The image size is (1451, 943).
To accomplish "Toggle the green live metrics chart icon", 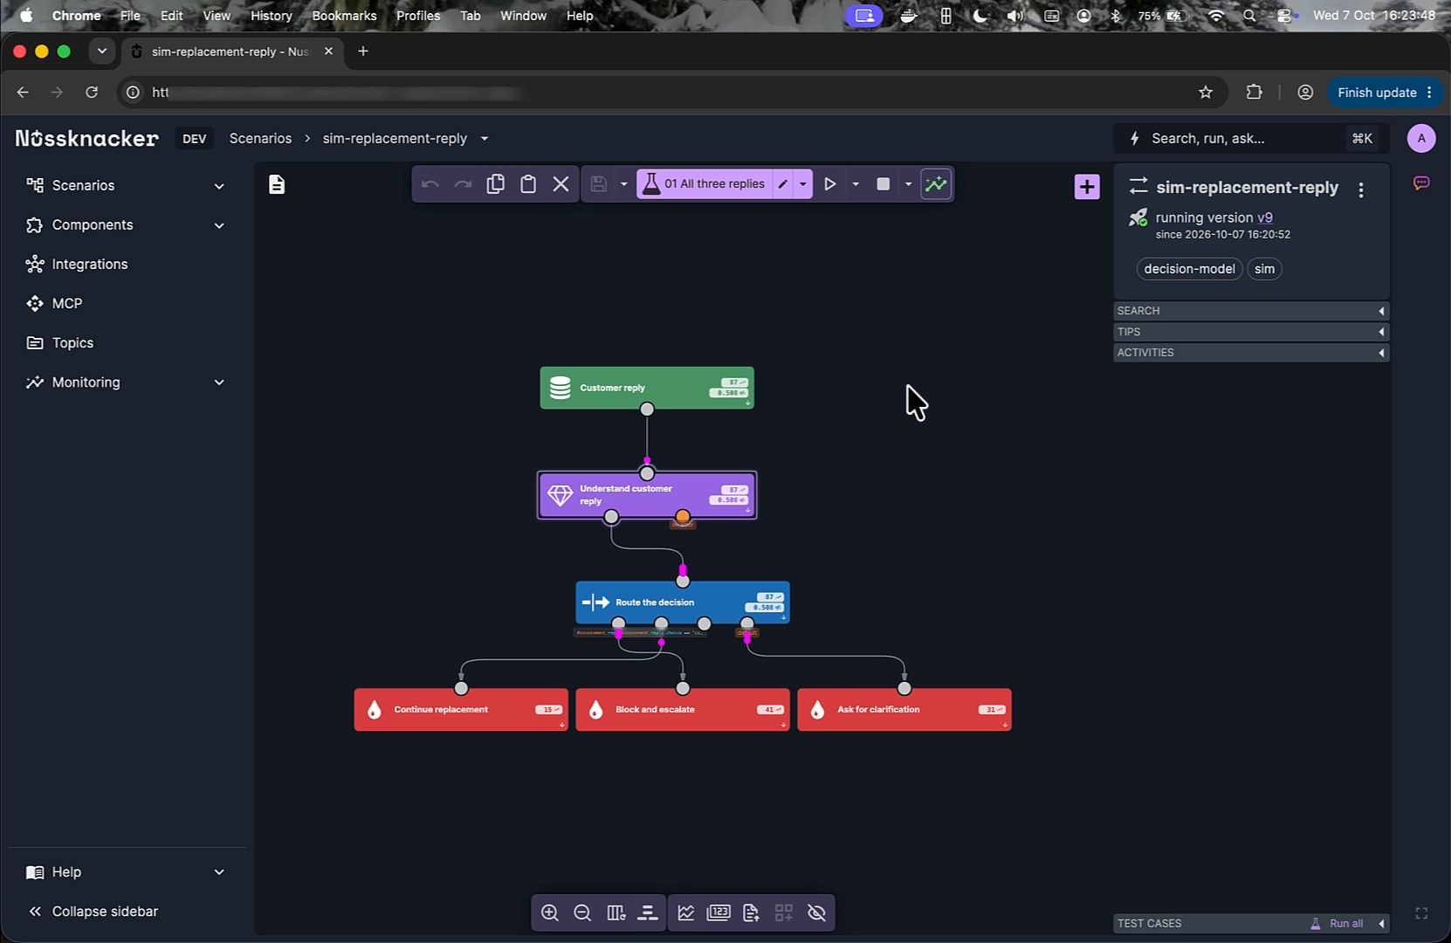I will pyautogui.click(x=936, y=184).
